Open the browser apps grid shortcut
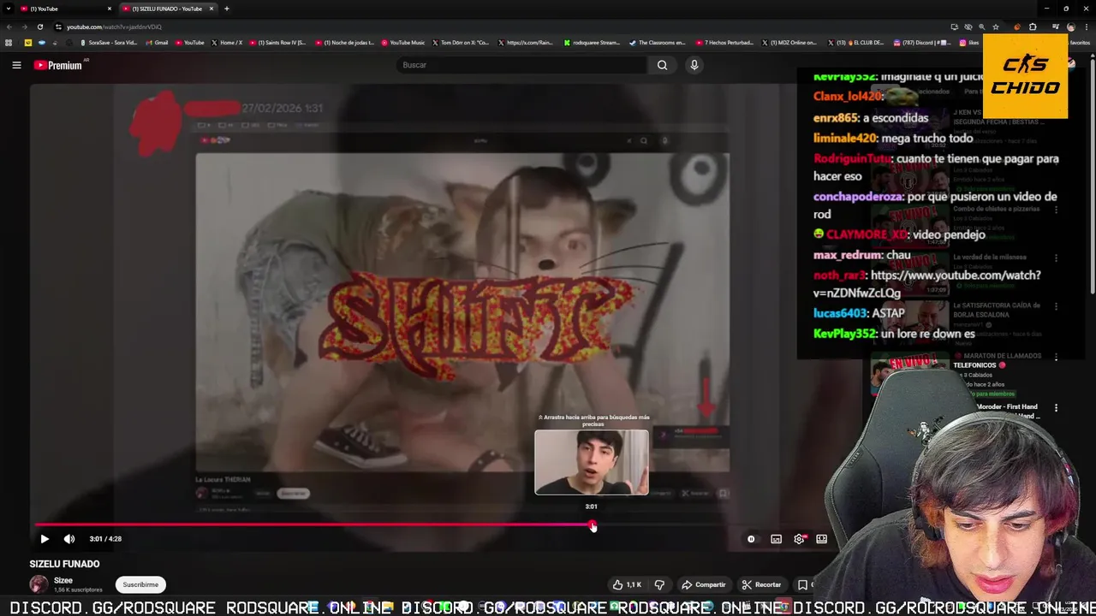 [9, 43]
